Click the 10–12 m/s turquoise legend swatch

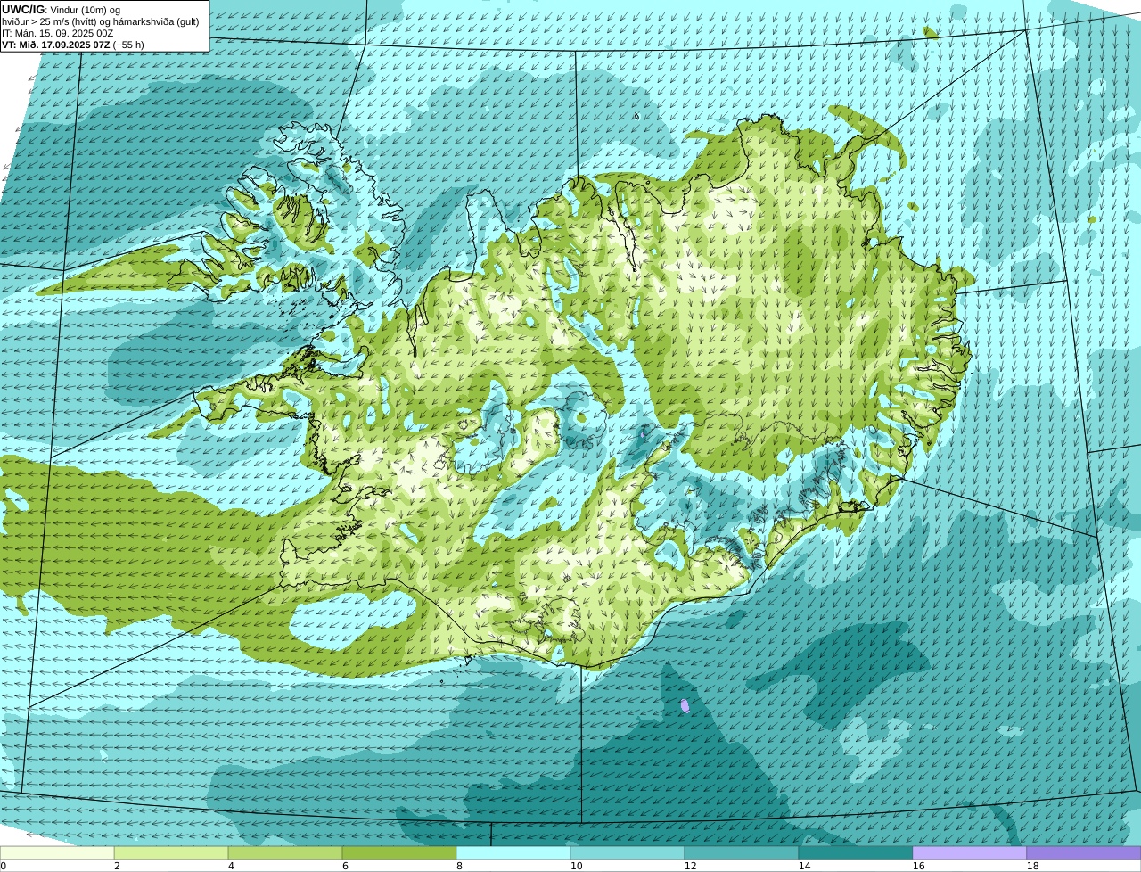(628, 852)
